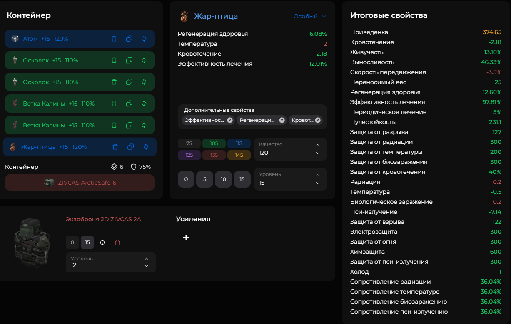Click the Пулестойкость value 231.1
This screenshot has width=511, height=324.
pyautogui.click(x=495, y=122)
